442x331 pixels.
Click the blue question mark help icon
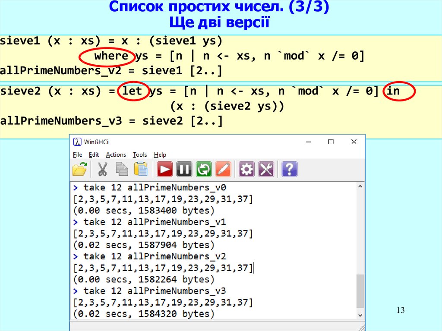coord(289,169)
